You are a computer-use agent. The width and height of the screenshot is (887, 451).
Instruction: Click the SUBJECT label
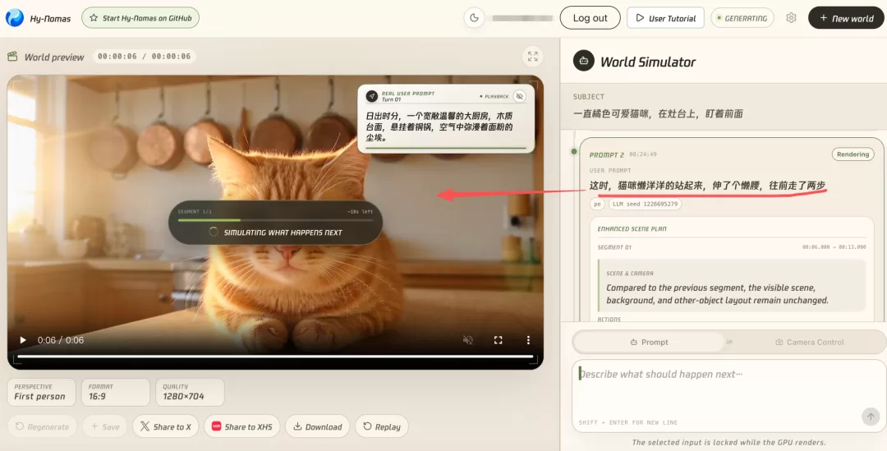[x=588, y=97]
